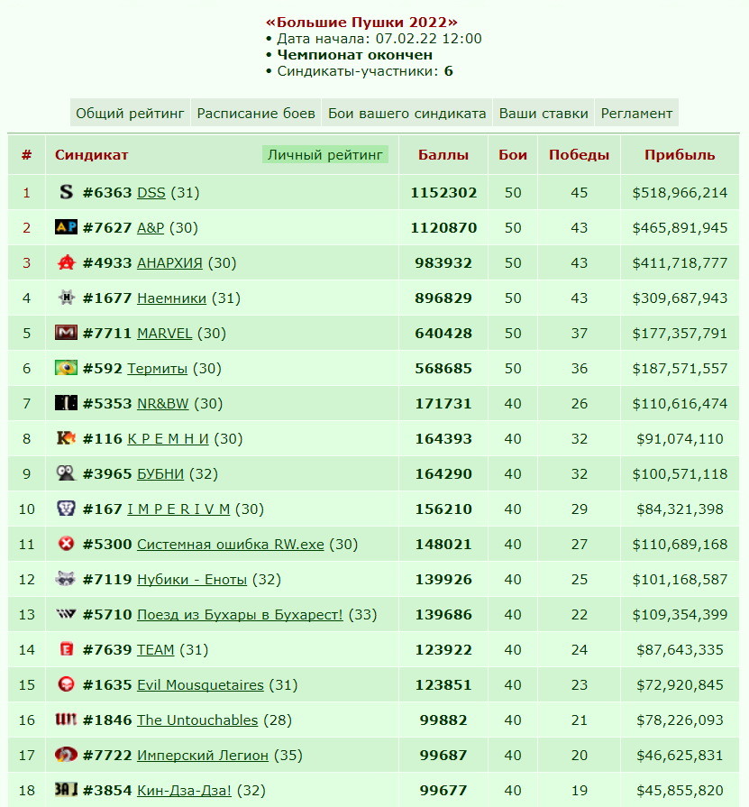Click the Синдикат column header
The height and width of the screenshot is (807, 749).
pos(92,155)
